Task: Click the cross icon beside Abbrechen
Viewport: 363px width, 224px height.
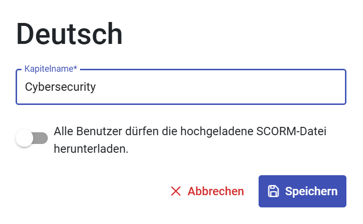Action: (x=176, y=191)
